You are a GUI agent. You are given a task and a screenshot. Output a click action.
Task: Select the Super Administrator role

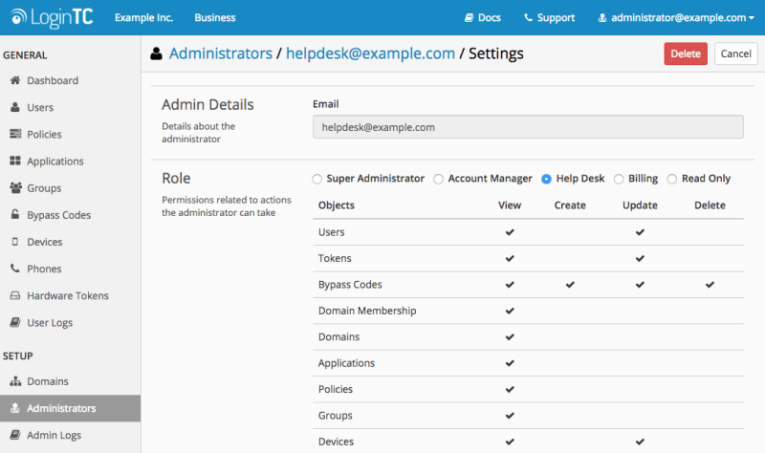317,179
